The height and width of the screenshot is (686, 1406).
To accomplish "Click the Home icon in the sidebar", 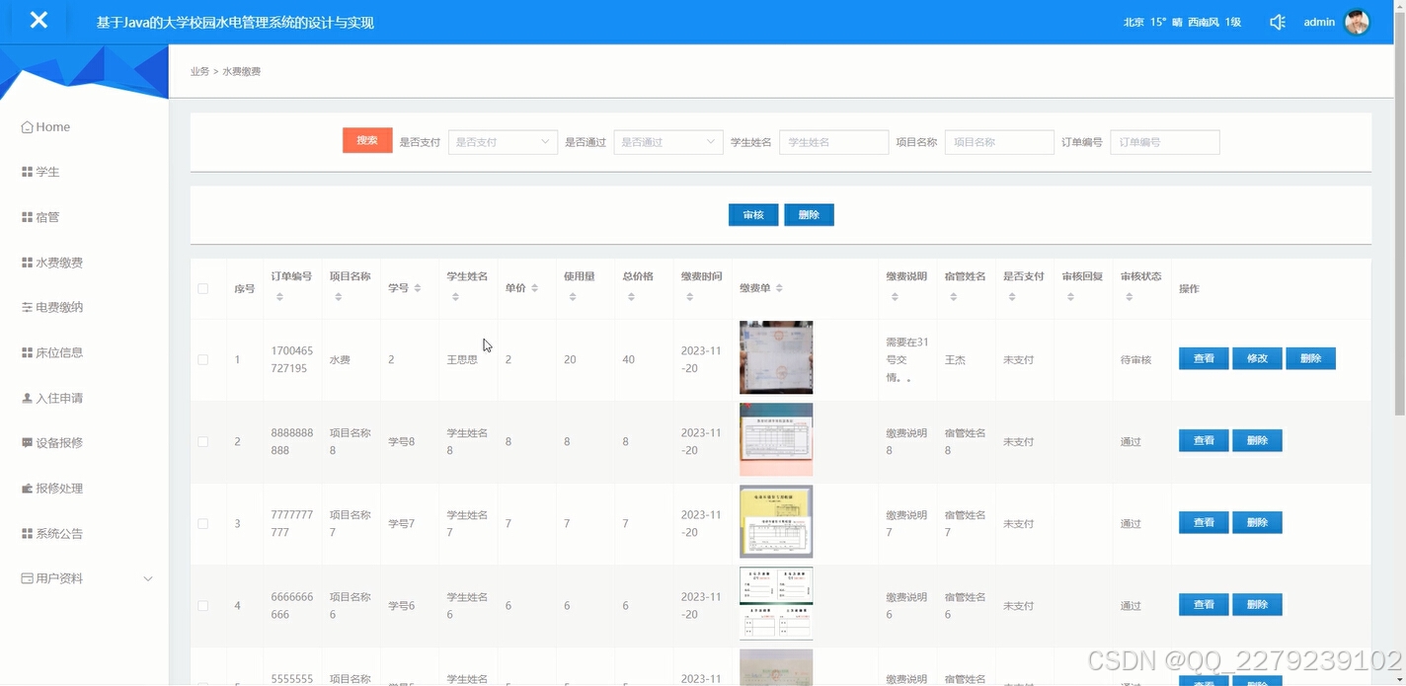I will coord(27,126).
